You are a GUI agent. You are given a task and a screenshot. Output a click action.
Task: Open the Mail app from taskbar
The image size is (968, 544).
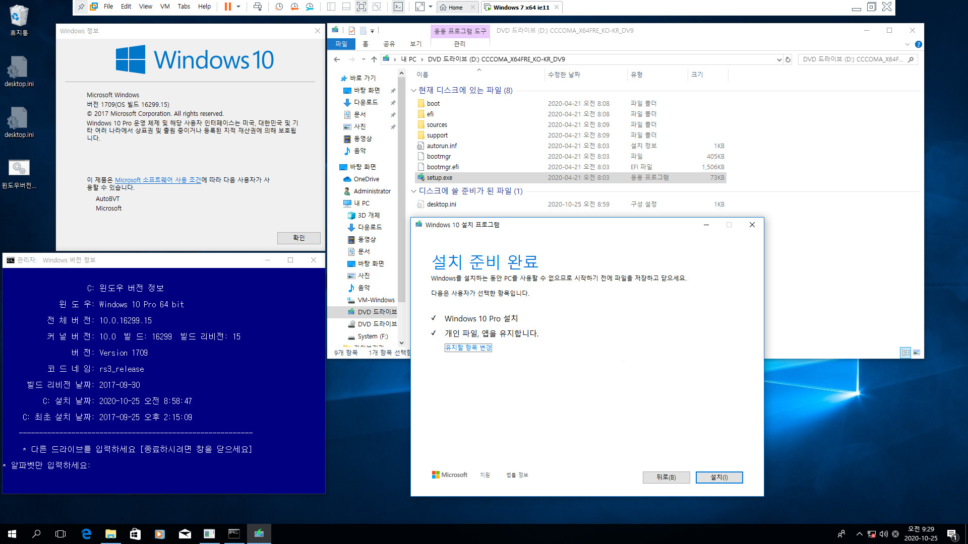(185, 534)
